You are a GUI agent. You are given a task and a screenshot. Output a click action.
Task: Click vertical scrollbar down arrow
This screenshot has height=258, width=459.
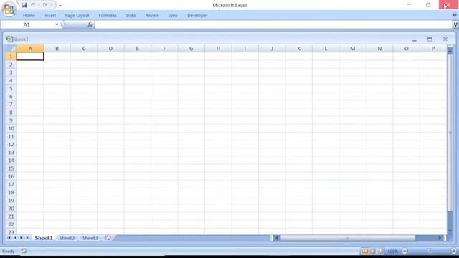pos(450,231)
